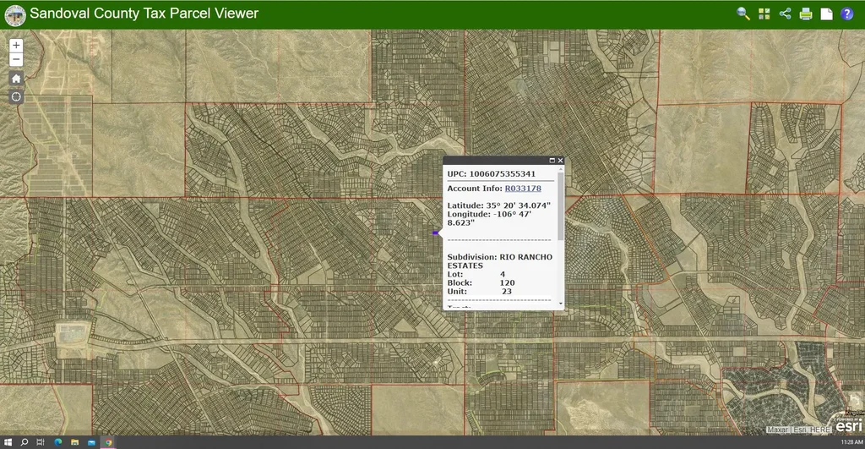Screen dimensions: 865x449
Task: Zoom in with the plus button
Action: (16, 46)
